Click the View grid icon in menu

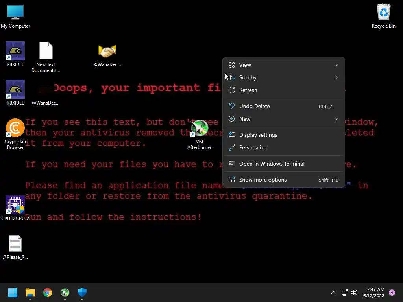pyautogui.click(x=232, y=65)
